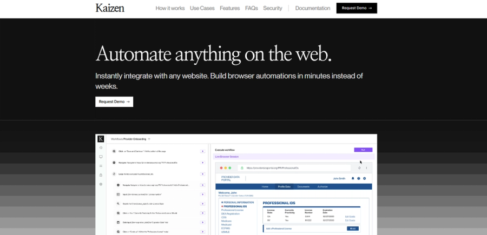Click the Workflows breadcrumb
The image size is (487, 235).
(x=116, y=139)
